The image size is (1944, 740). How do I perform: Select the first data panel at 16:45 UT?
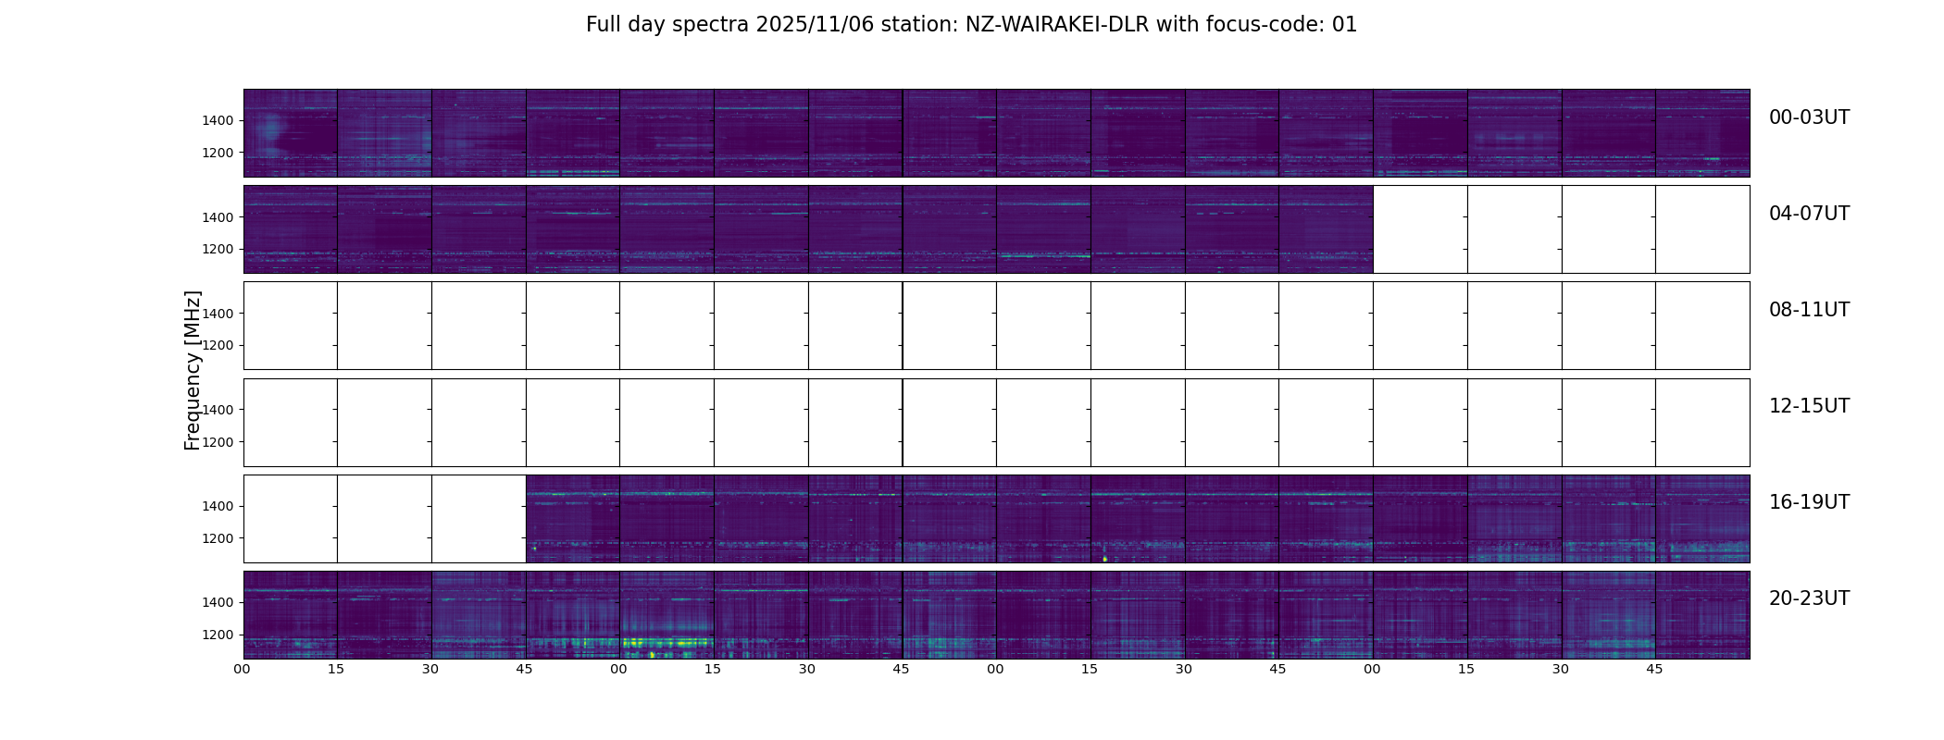573,519
